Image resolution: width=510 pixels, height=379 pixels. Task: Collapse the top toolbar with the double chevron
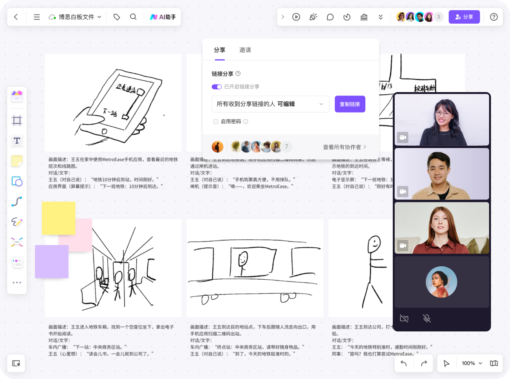click(381, 17)
